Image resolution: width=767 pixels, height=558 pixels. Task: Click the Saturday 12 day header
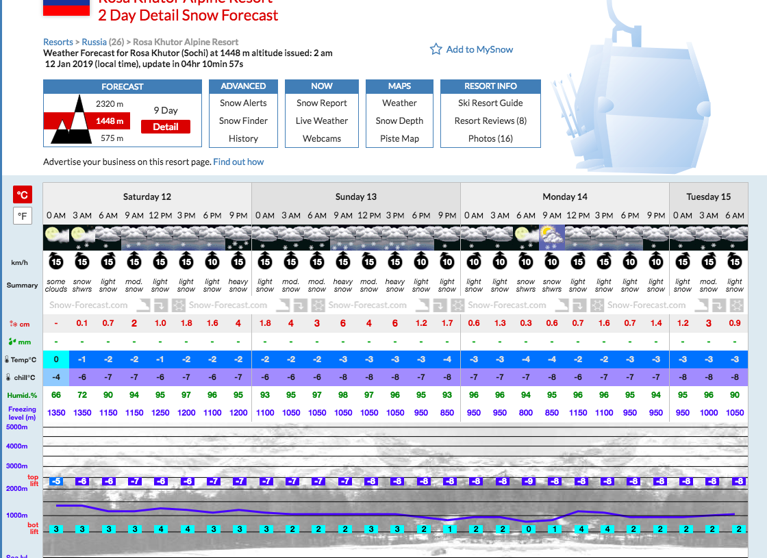click(x=147, y=196)
